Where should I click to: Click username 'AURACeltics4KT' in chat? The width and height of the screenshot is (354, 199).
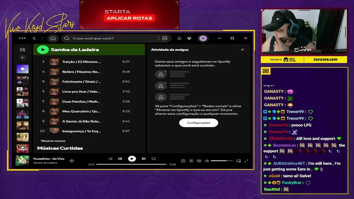[289, 163]
